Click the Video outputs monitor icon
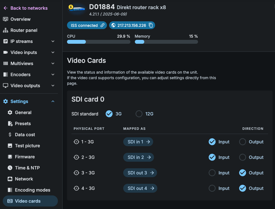The height and width of the screenshot is (209, 275). coord(6,86)
